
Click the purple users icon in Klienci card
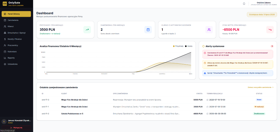coord(209,30)
